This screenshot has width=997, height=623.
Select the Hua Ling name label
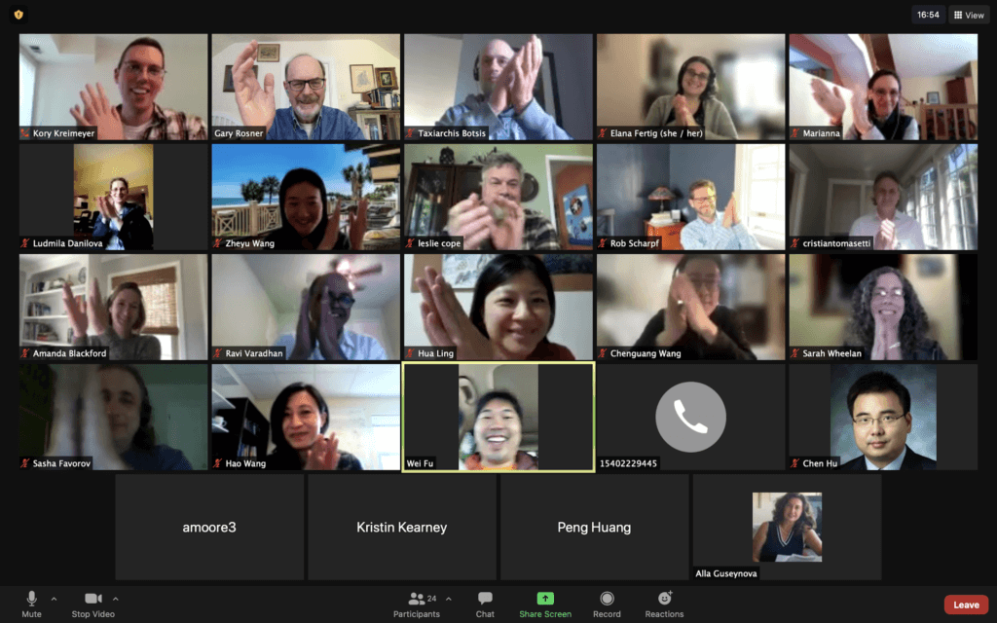[435, 353]
